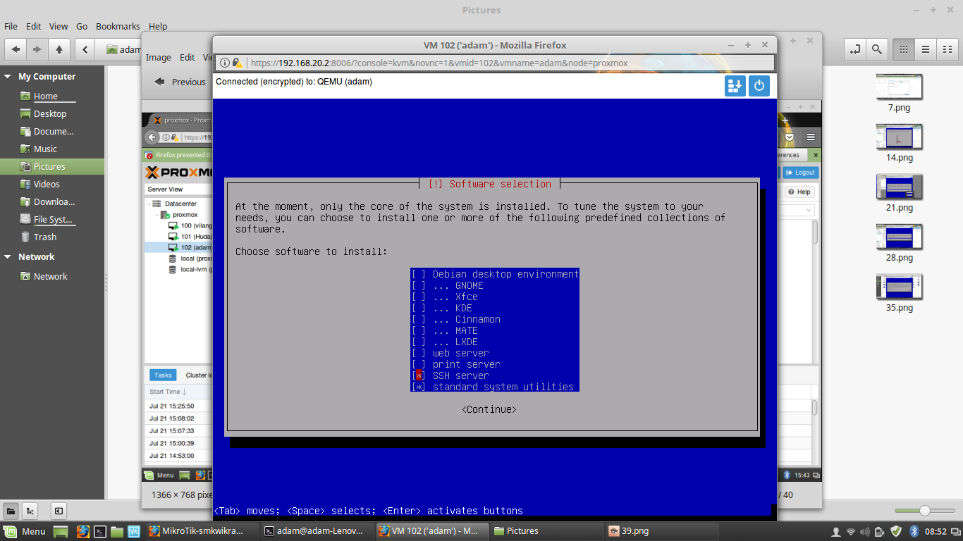Activate the Continue button in installer
Screen dimensions: 963x541
coord(489,409)
